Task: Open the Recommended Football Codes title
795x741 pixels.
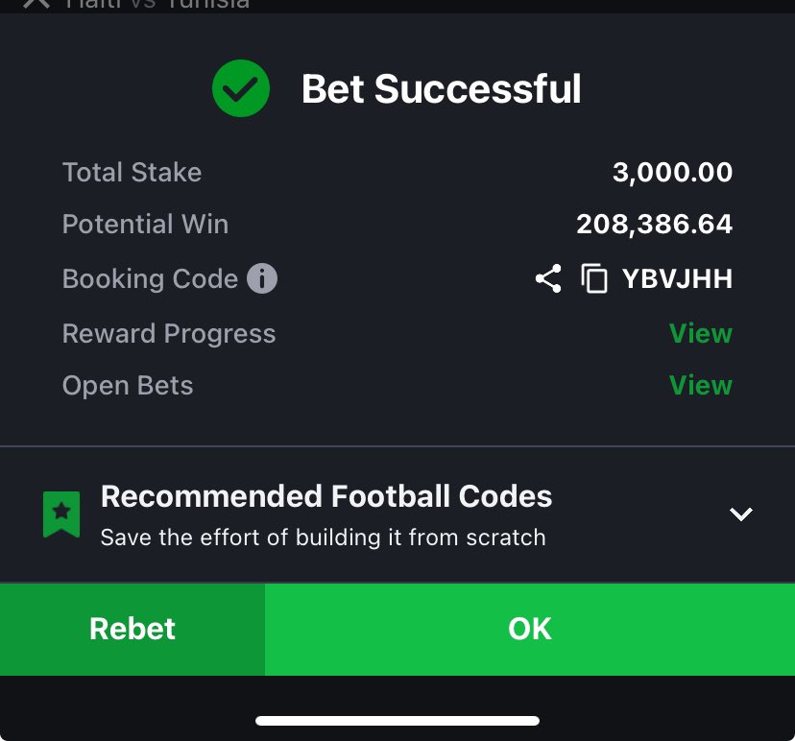Action: [326, 496]
